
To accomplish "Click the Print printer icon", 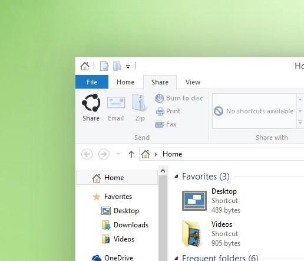I will pyautogui.click(x=160, y=111).
